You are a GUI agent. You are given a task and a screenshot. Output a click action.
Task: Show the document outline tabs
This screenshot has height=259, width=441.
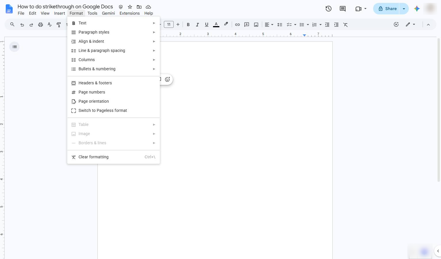pos(14,47)
